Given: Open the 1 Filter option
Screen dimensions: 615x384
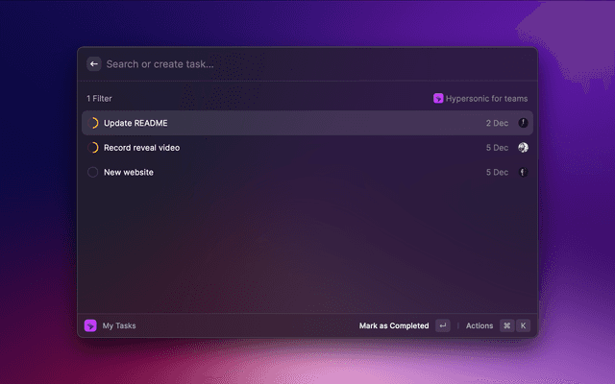Looking at the screenshot, I should (99, 99).
